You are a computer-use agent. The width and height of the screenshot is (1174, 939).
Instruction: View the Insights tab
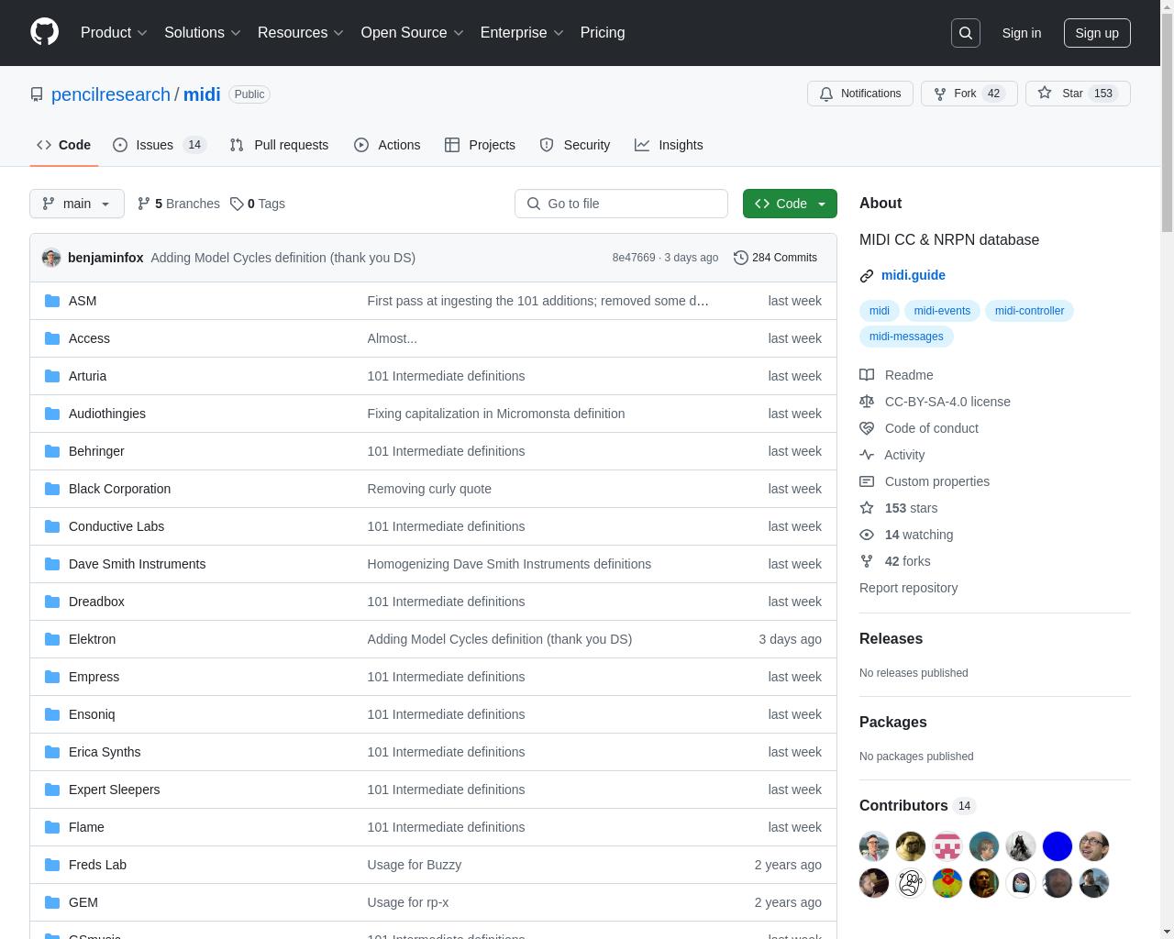coord(669,145)
